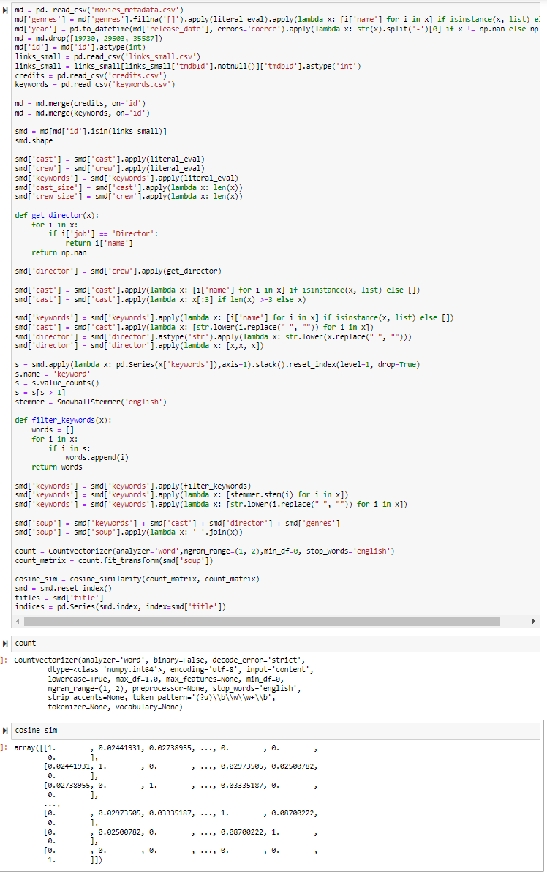Click the line "return np.nan"

pyautogui.click(x=59, y=252)
